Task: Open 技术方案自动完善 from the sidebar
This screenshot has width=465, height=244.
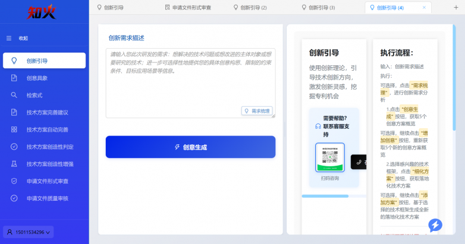Action: click(x=47, y=129)
